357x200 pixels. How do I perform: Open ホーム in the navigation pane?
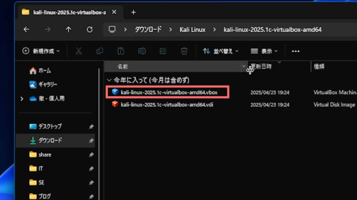tap(40, 71)
